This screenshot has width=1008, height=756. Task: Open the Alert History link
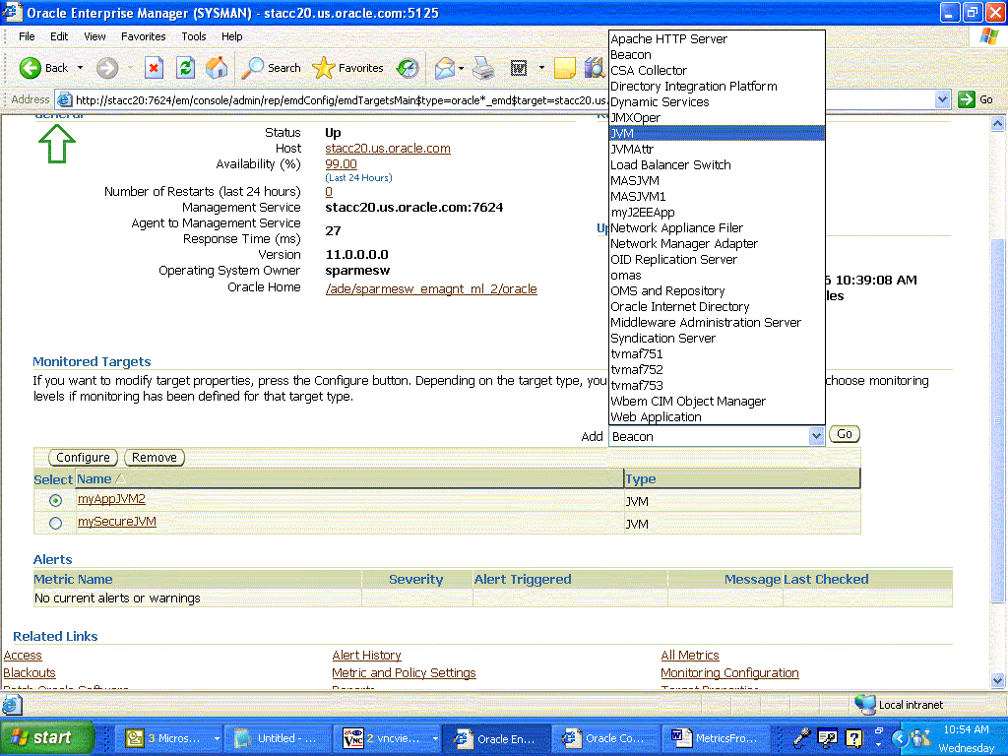(366, 655)
